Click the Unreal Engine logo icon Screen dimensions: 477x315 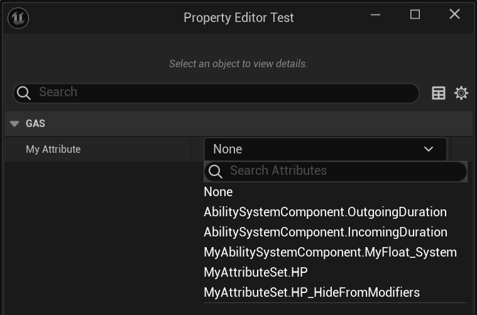18,18
